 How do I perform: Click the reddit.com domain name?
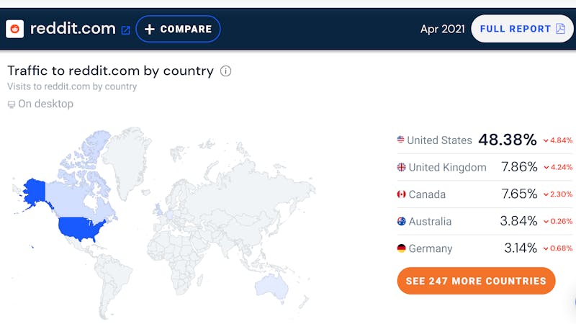coord(73,29)
